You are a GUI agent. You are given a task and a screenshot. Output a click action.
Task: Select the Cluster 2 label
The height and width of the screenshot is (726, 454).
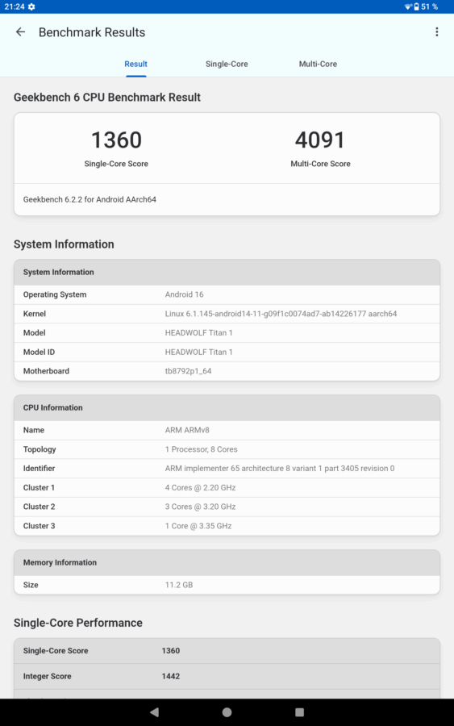point(39,507)
